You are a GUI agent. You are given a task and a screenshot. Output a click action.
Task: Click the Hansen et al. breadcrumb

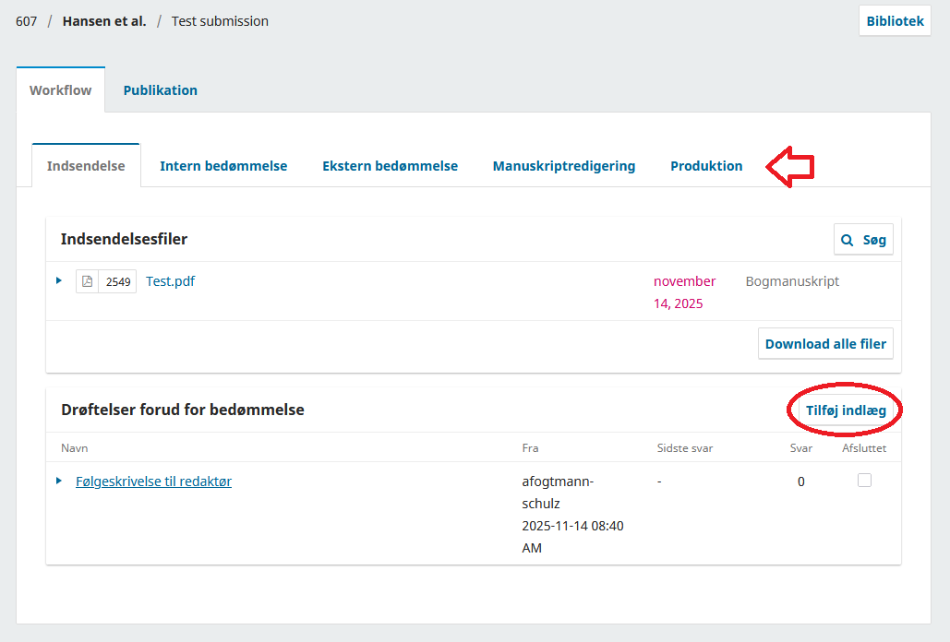click(104, 21)
